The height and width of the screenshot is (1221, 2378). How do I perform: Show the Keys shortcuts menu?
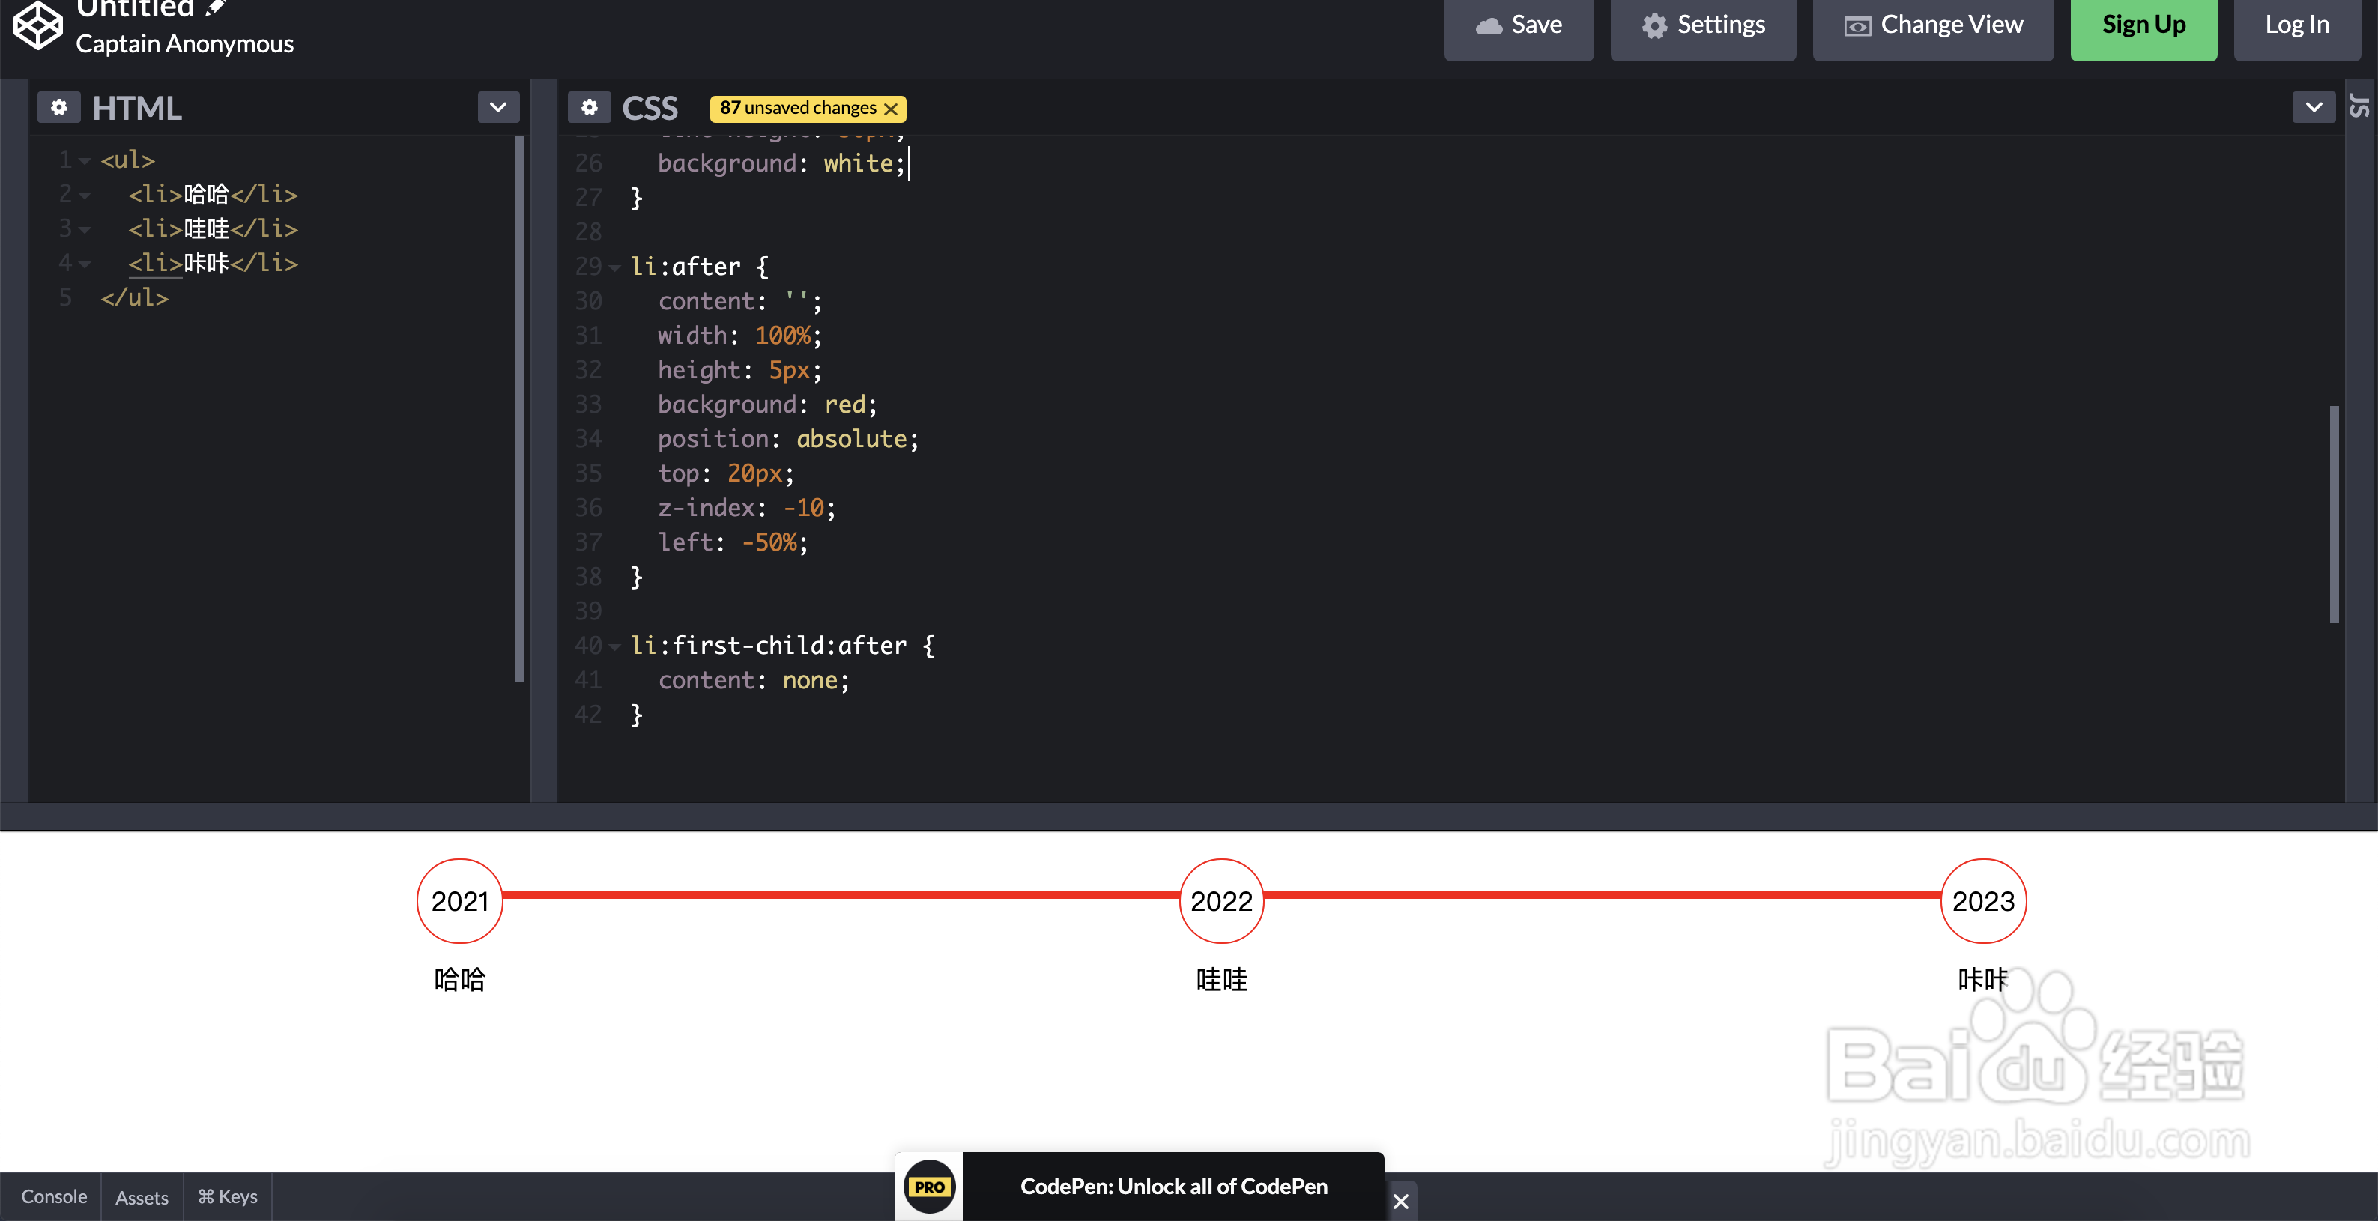[x=227, y=1197]
